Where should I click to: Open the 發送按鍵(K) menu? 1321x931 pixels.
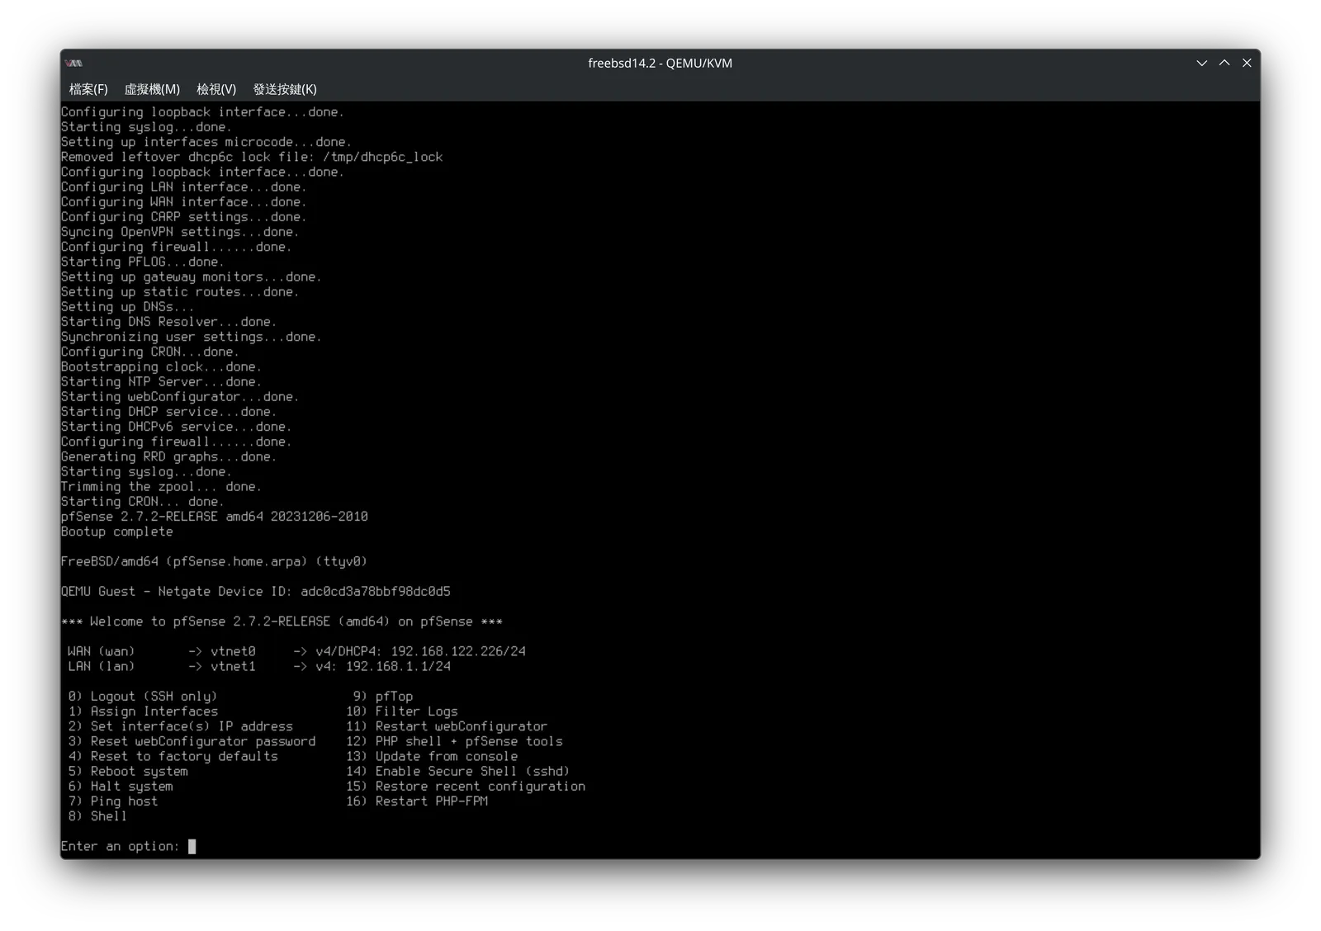tap(285, 89)
